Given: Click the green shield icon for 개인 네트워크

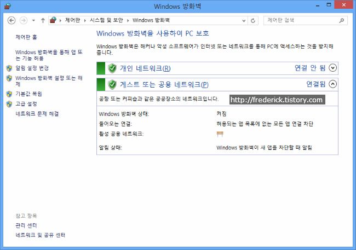Looking at the screenshot, I should pos(112,68).
